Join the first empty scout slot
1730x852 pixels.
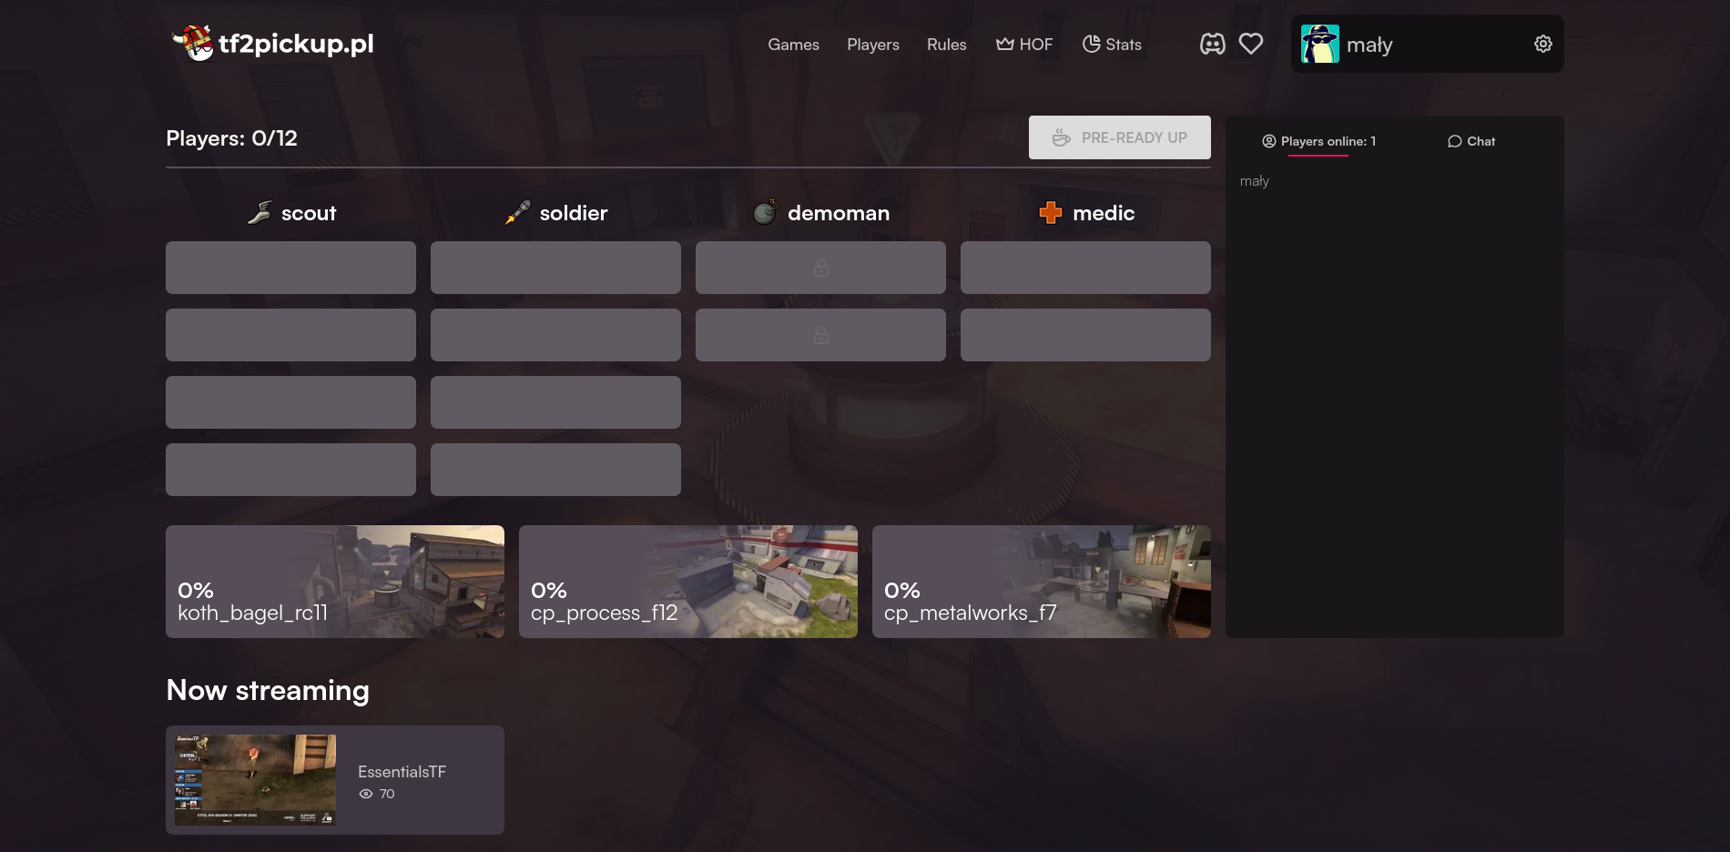pos(290,268)
